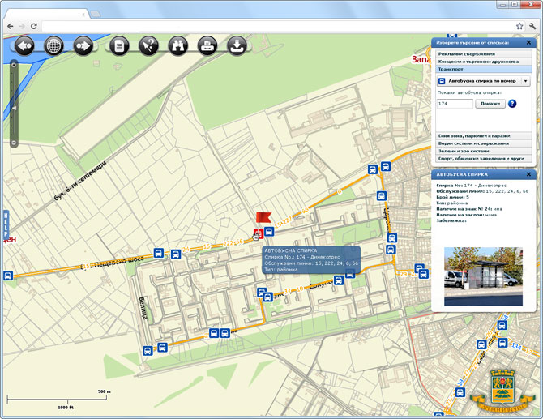Bookmark page with the star icon

coord(519,26)
